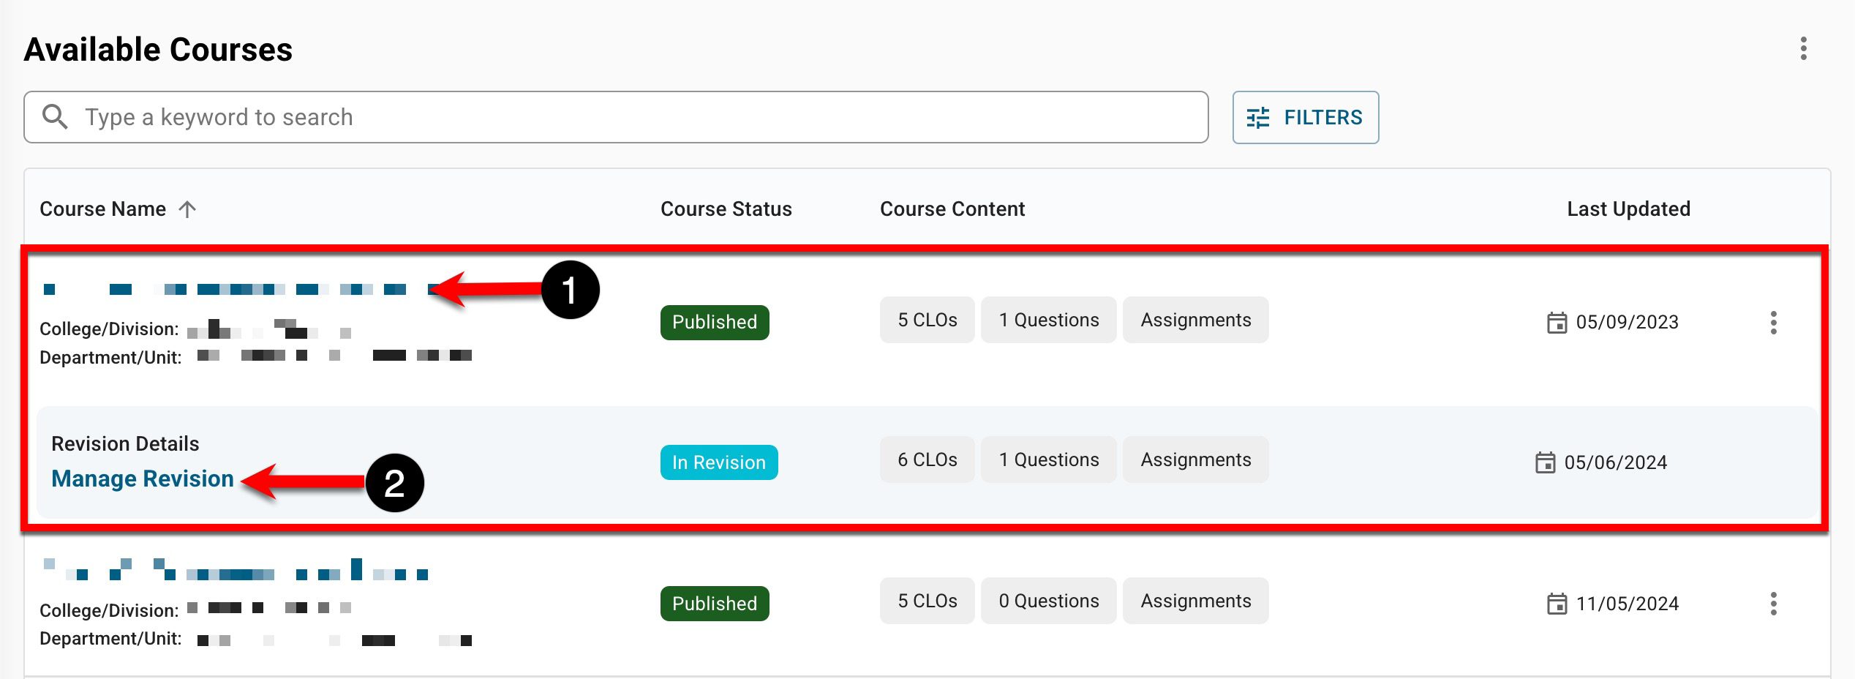Open the first course title link
Viewport: 1855px width, 679px height.
point(227,290)
